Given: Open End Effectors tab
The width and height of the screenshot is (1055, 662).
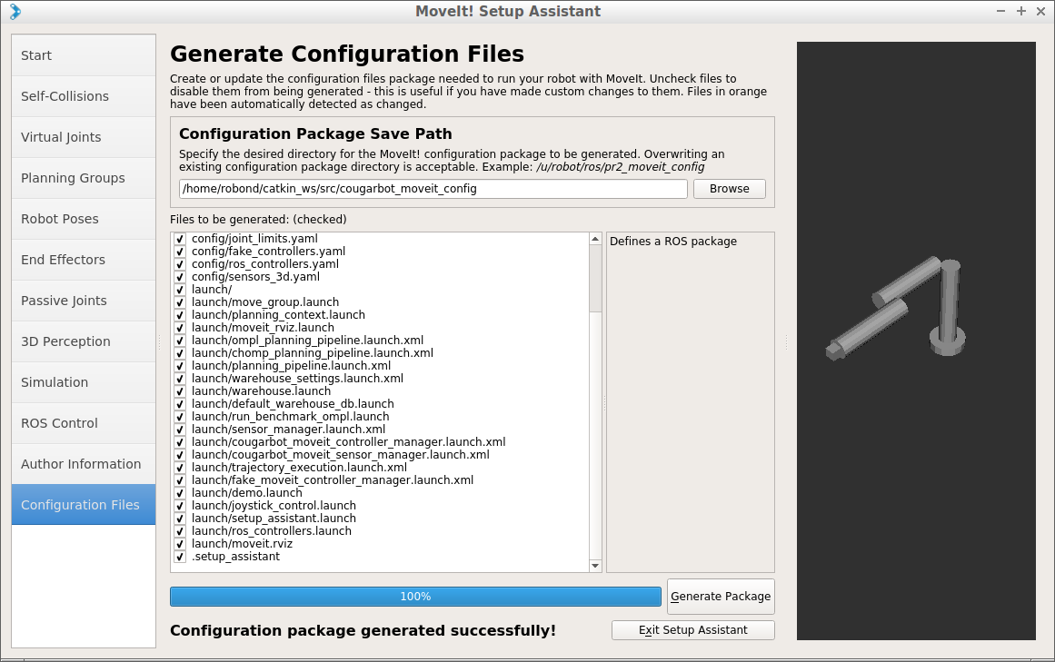Looking at the screenshot, I should [84, 260].
